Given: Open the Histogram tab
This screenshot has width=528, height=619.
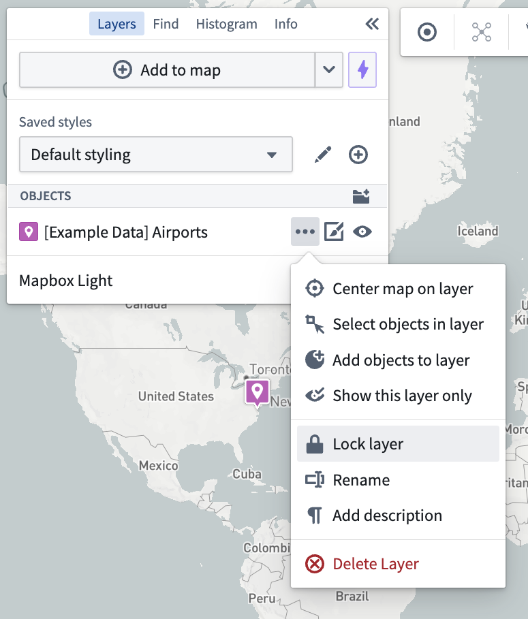Looking at the screenshot, I should pos(227,24).
